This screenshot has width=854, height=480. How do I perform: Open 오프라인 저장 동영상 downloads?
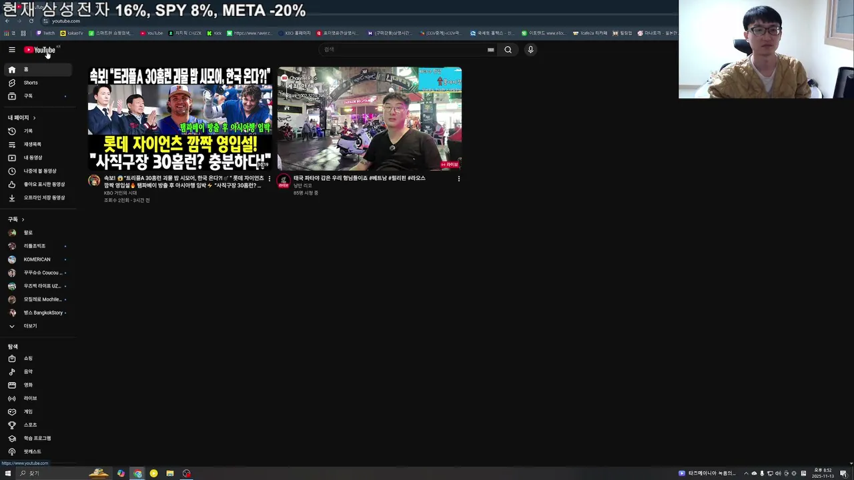[x=38, y=197]
